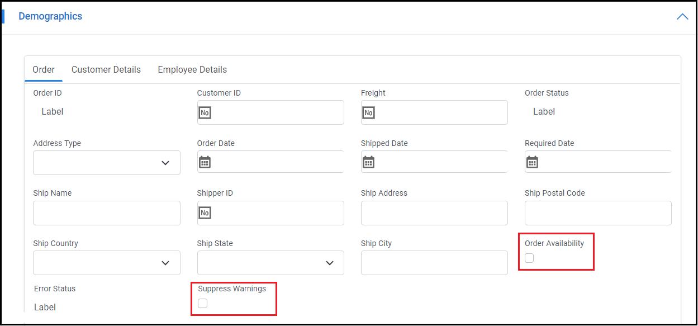The height and width of the screenshot is (326, 698).
Task: Click inside the Ship City input
Action: 434,263
